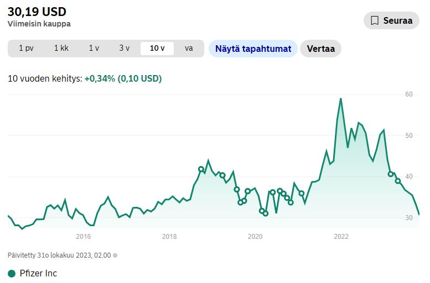Click the 2020 x-axis label

point(255,237)
